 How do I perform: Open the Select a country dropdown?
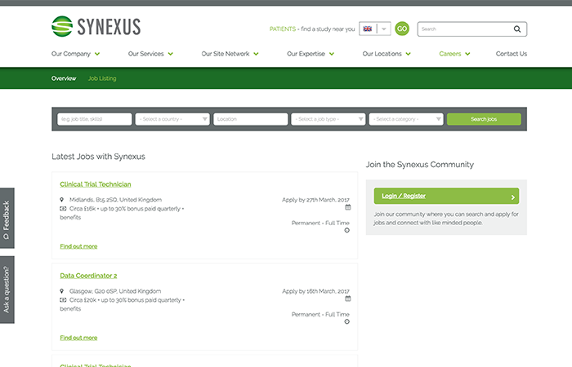coord(172,119)
